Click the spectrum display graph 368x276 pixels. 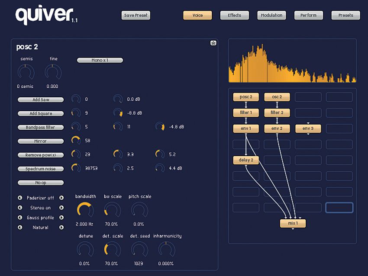tap(292, 61)
